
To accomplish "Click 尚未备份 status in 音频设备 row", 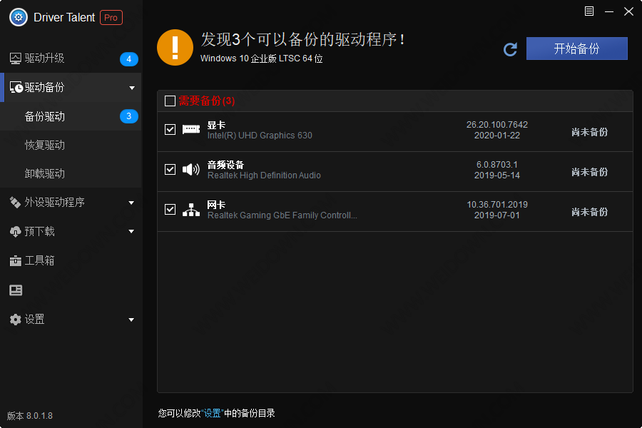I will [590, 172].
